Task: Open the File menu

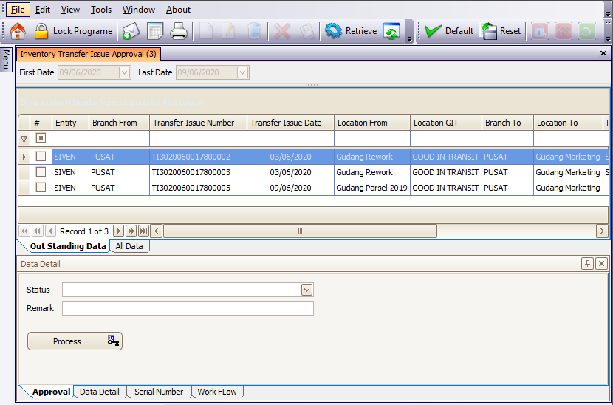Action: tap(18, 10)
